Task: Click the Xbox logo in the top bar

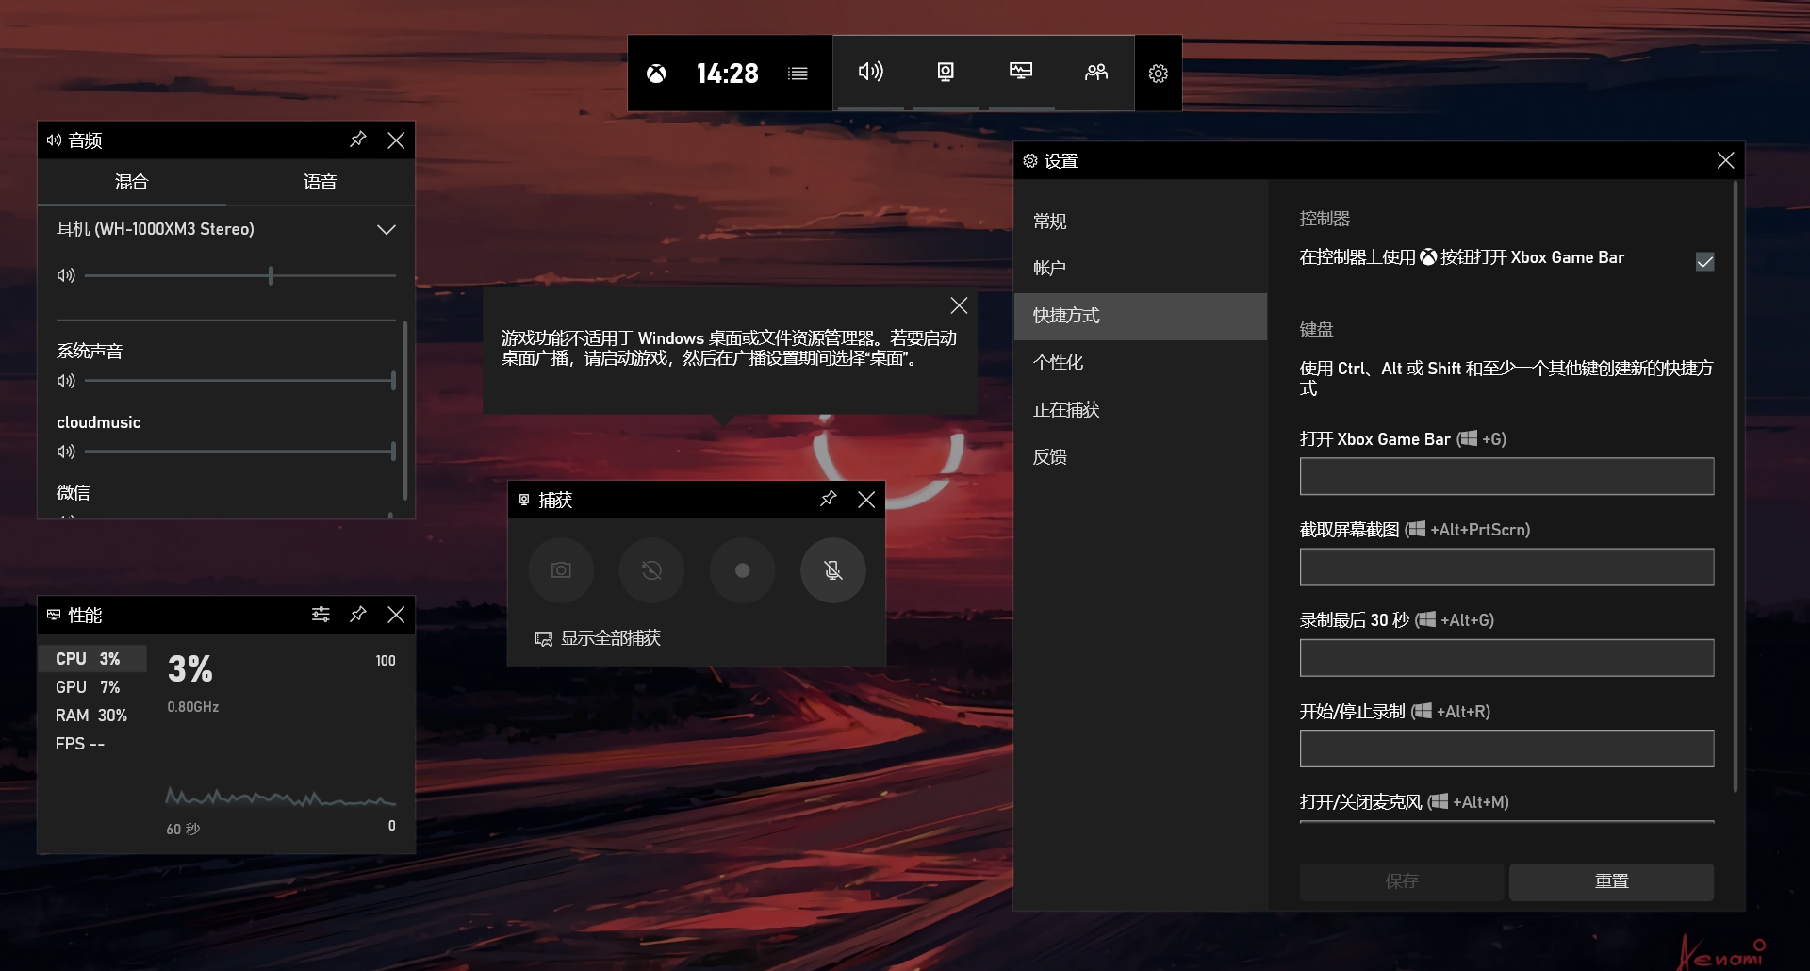Action: click(x=656, y=74)
